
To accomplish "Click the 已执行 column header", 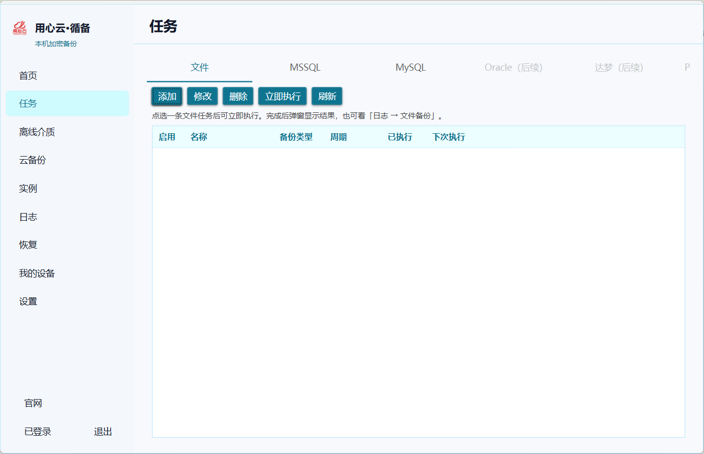I will pos(400,137).
